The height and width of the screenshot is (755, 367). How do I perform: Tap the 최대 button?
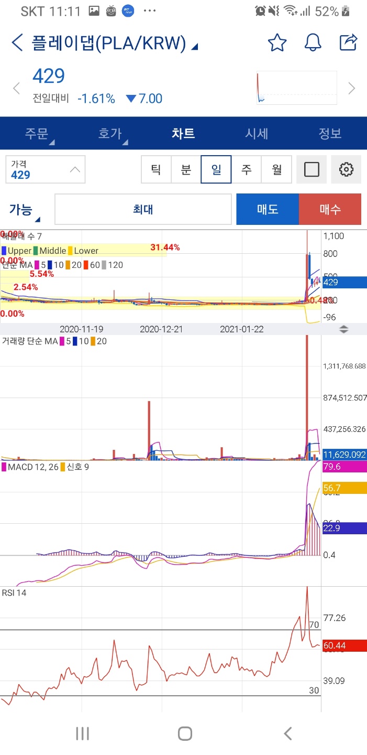(143, 209)
